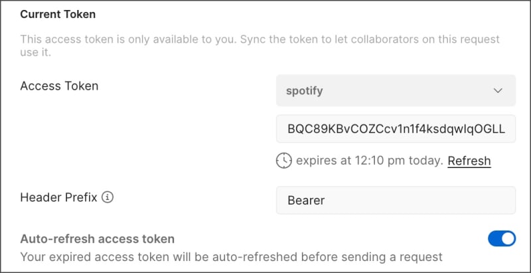Click the token string starting with BQC89
The image size is (531, 273).
(396, 128)
